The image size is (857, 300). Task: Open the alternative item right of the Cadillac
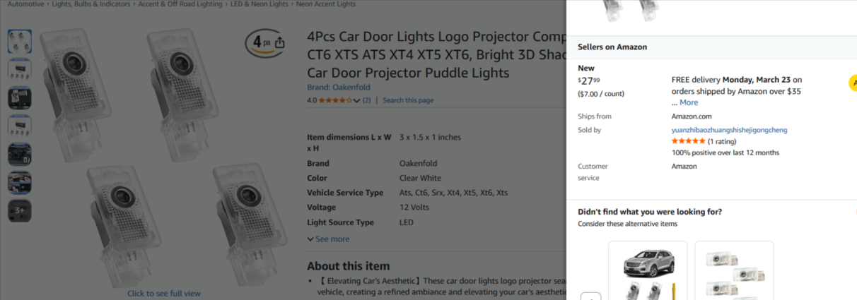pyautogui.click(x=734, y=272)
